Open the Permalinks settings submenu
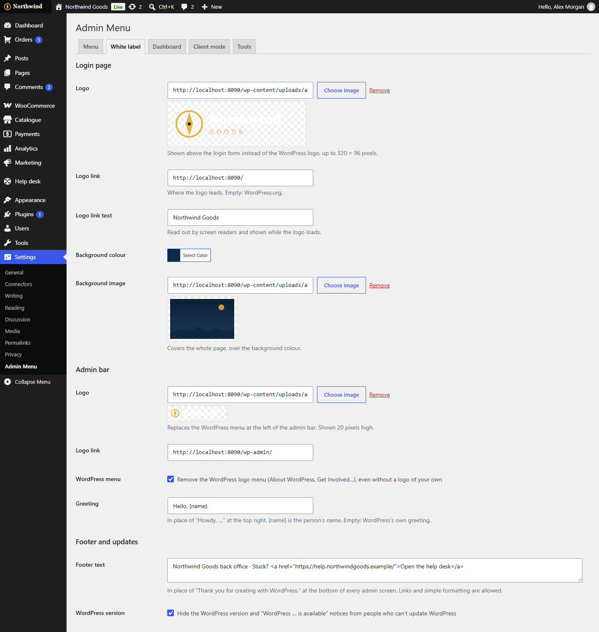 [18, 343]
